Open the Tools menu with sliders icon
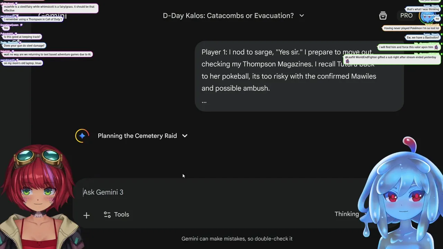Image resolution: width=443 pixels, height=249 pixels. 116,214
